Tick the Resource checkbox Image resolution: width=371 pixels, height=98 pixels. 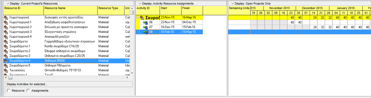9,91
